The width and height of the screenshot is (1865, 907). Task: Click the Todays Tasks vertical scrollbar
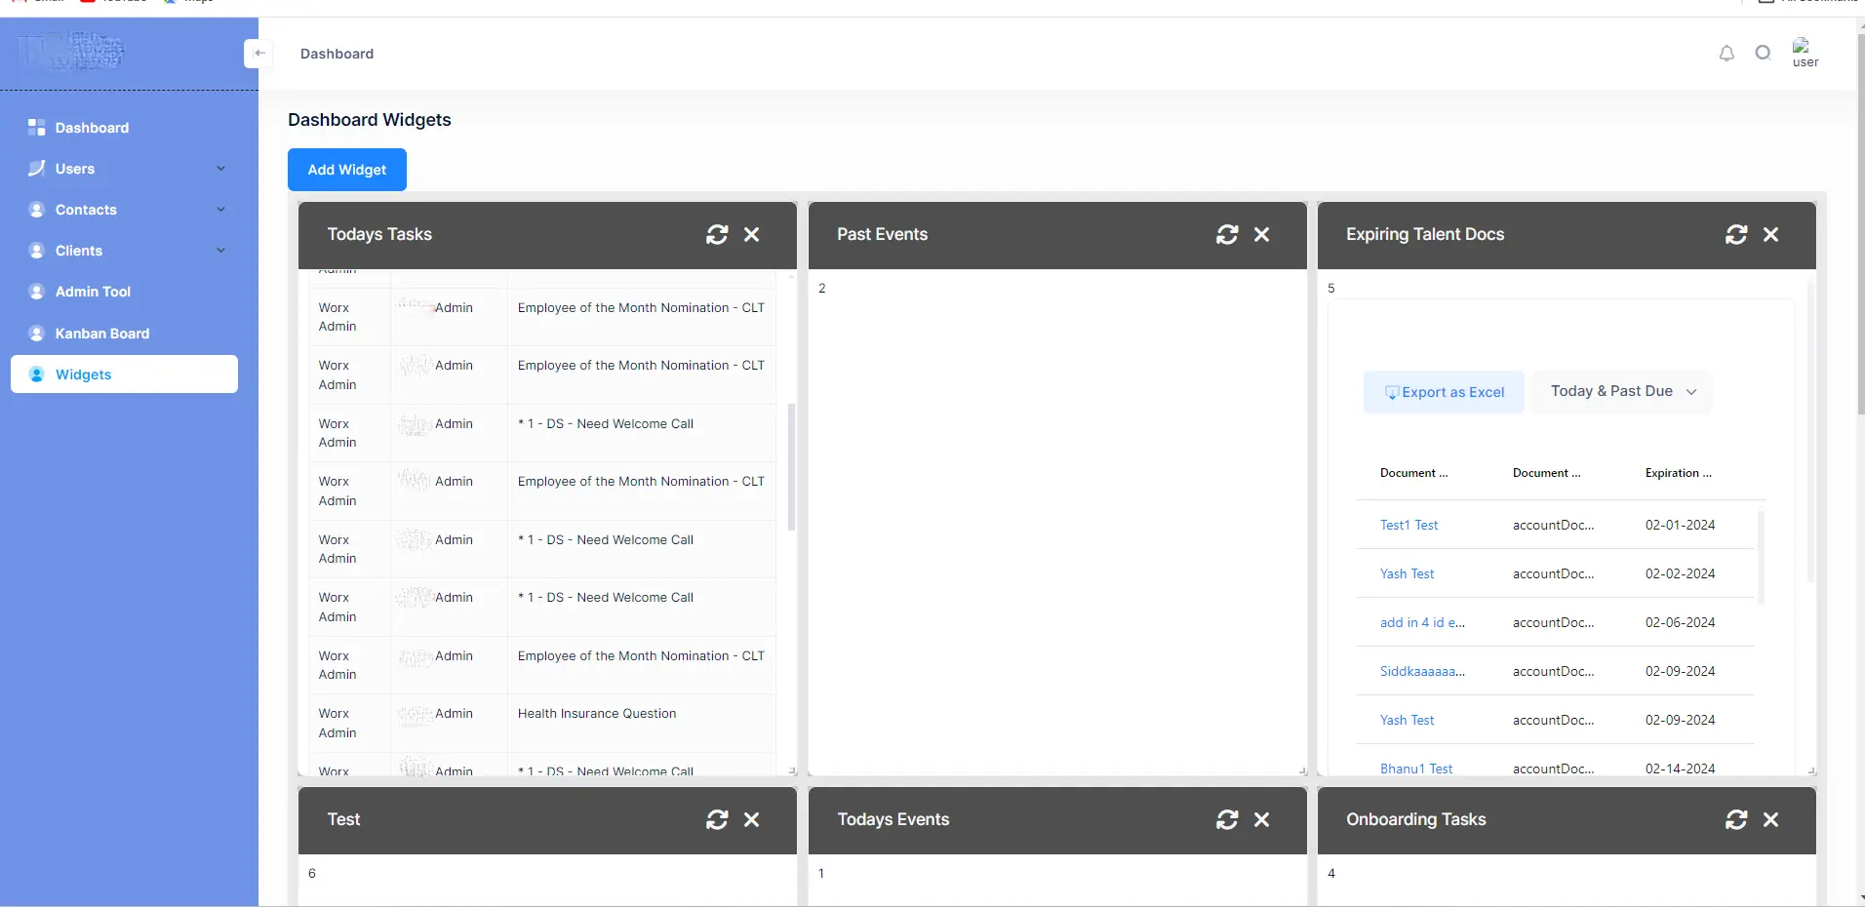pos(791,468)
